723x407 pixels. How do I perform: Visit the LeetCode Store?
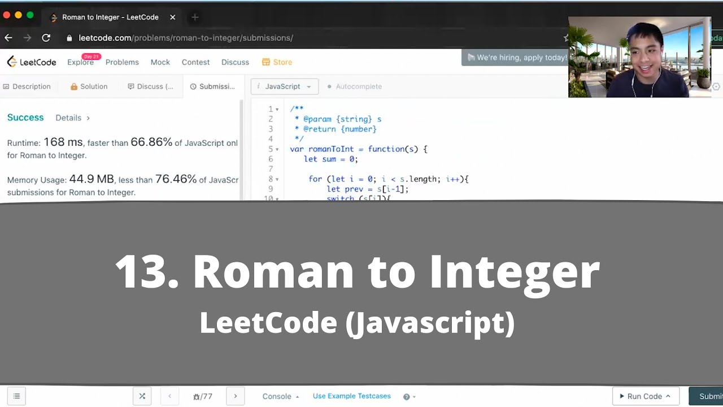(277, 62)
